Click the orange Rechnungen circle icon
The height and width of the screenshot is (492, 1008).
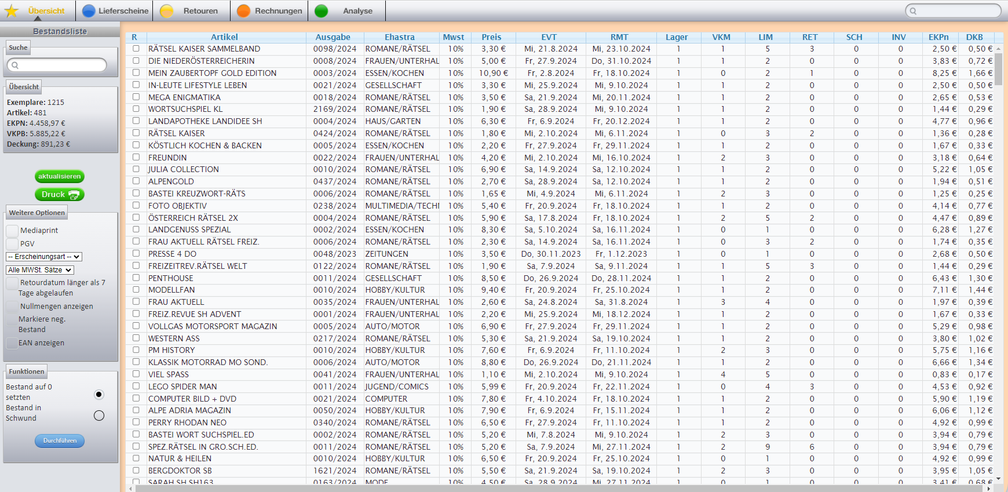244,11
